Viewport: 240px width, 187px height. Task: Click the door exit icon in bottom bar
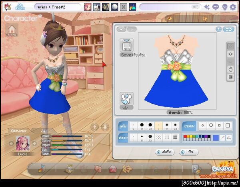(x=42, y=169)
